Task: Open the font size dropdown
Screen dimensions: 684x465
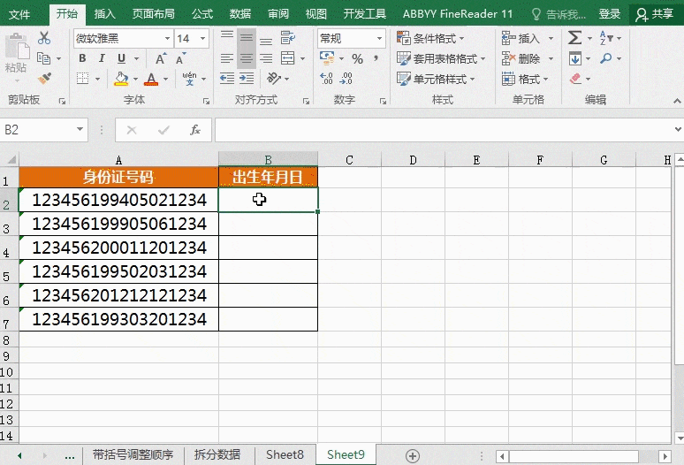Action: (202, 38)
